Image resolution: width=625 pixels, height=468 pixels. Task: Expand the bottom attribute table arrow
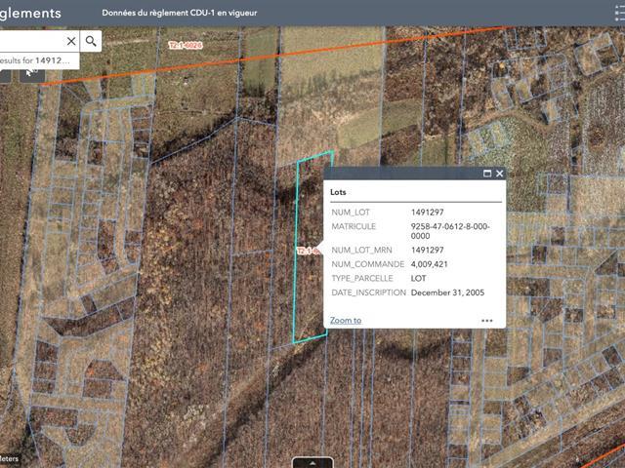click(312, 462)
